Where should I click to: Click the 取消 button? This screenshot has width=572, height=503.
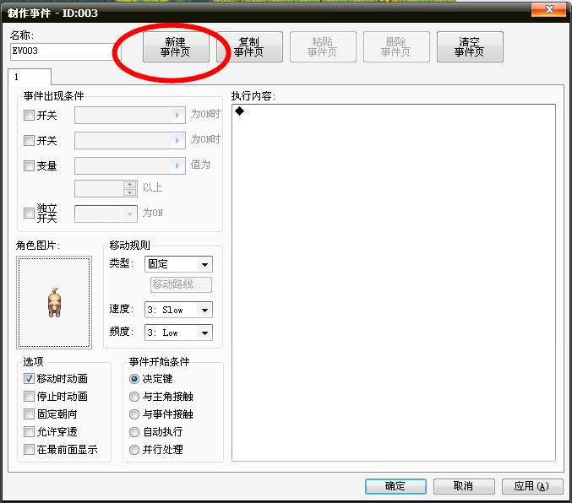pyautogui.click(x=464, y=486)
